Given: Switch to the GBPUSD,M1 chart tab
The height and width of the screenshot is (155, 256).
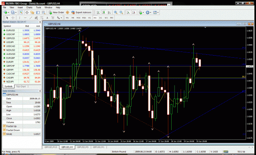Looking at the screenshot, I should 98,147.
